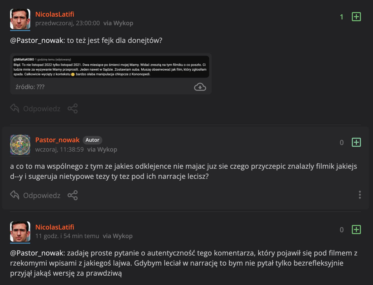This screenshot has height=285, width=373.
Task: Click NicolasLatifi's avatar on first comment
Action: [20, 19]
